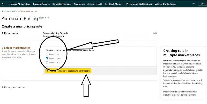Go back via Automate pricing breadcrumb
The width and height of the screenshot is (207, 104).
pos(9,11)
